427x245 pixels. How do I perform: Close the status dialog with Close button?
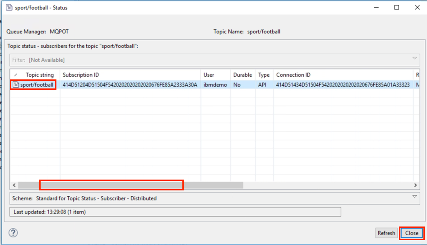click(x=412, y=233)
